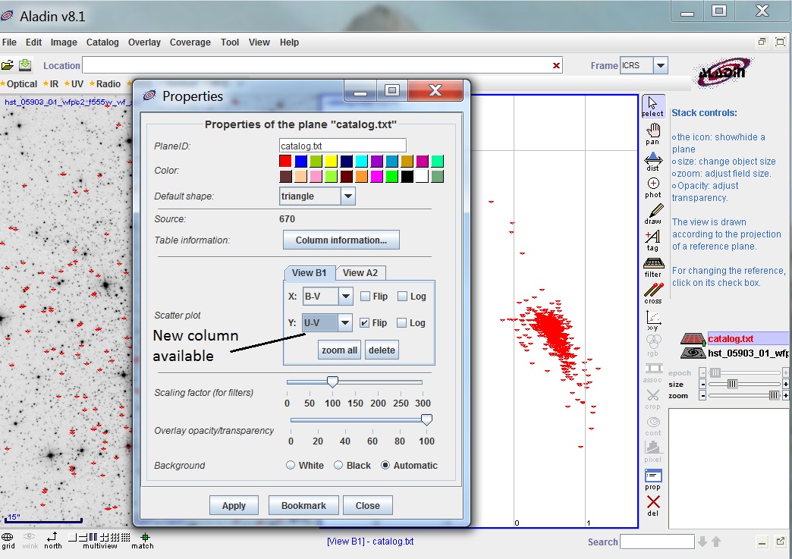The height and width of the screenshot is (559, 792).
Task: Open the Catalog menu
Action: 102,42
